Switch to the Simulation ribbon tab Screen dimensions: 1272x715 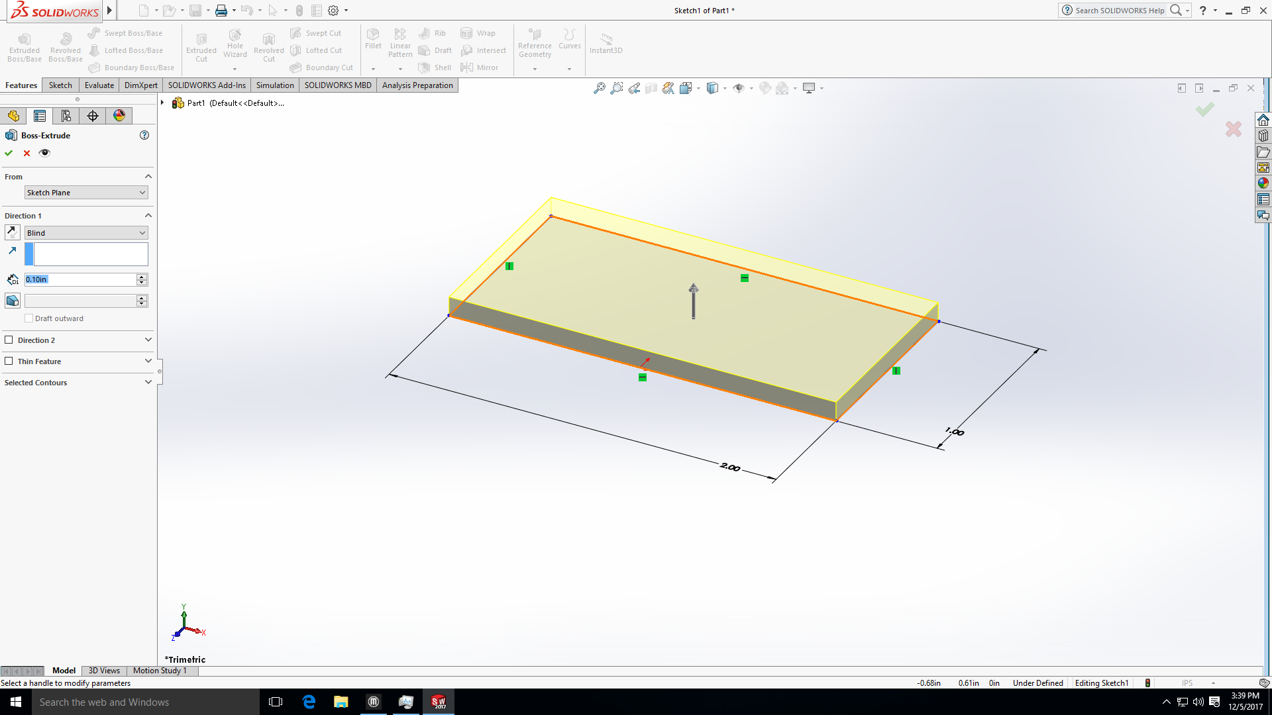[x=274, y=85]
